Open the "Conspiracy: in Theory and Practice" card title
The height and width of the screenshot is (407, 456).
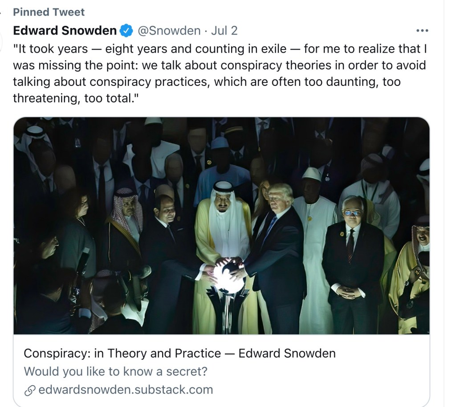179,354
